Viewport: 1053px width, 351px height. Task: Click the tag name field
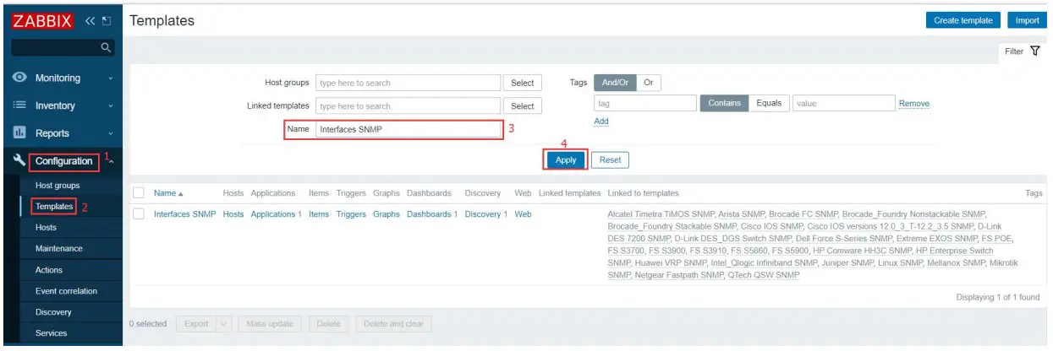[644, 103]
